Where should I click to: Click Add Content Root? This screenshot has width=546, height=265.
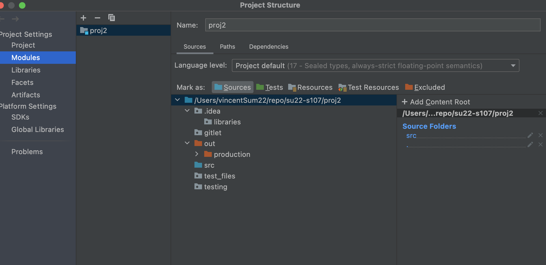pos(436,102)
